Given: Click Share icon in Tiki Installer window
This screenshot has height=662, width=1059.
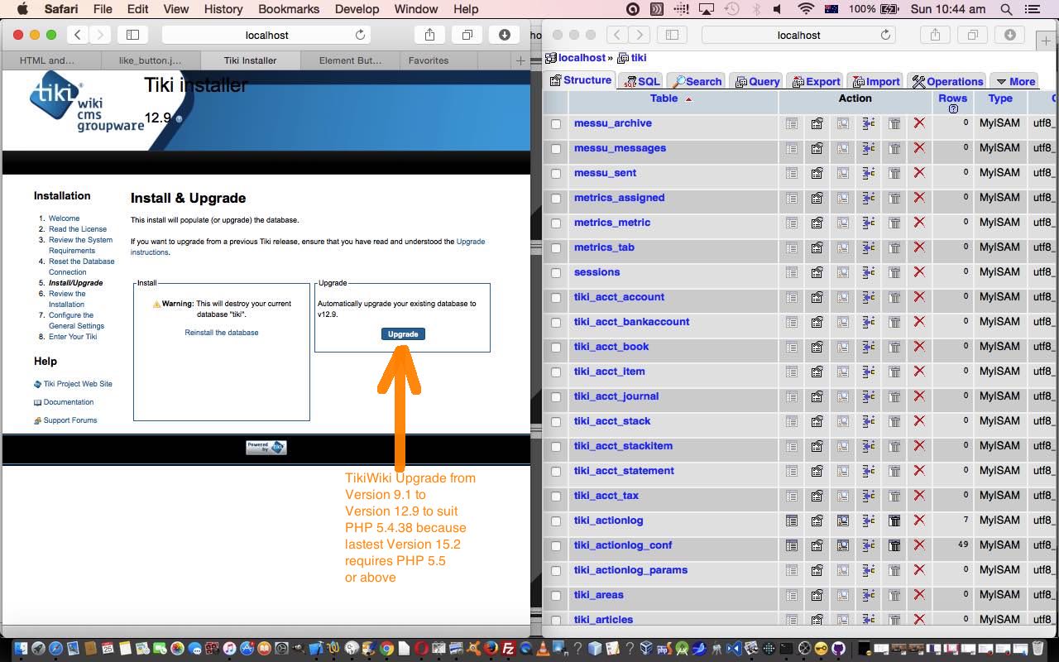Looking at the screenshot, I should click(429, 35).
